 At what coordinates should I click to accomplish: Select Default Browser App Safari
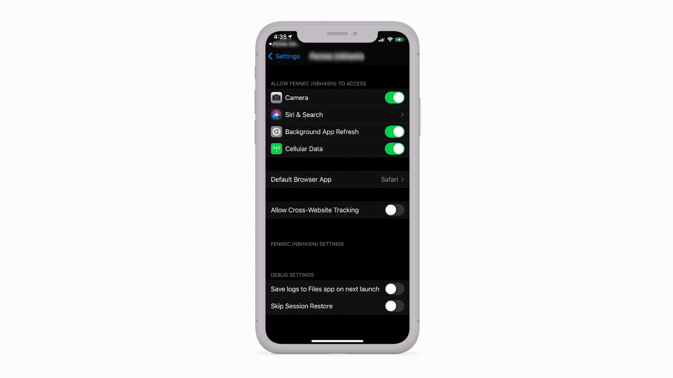(336, 179)
